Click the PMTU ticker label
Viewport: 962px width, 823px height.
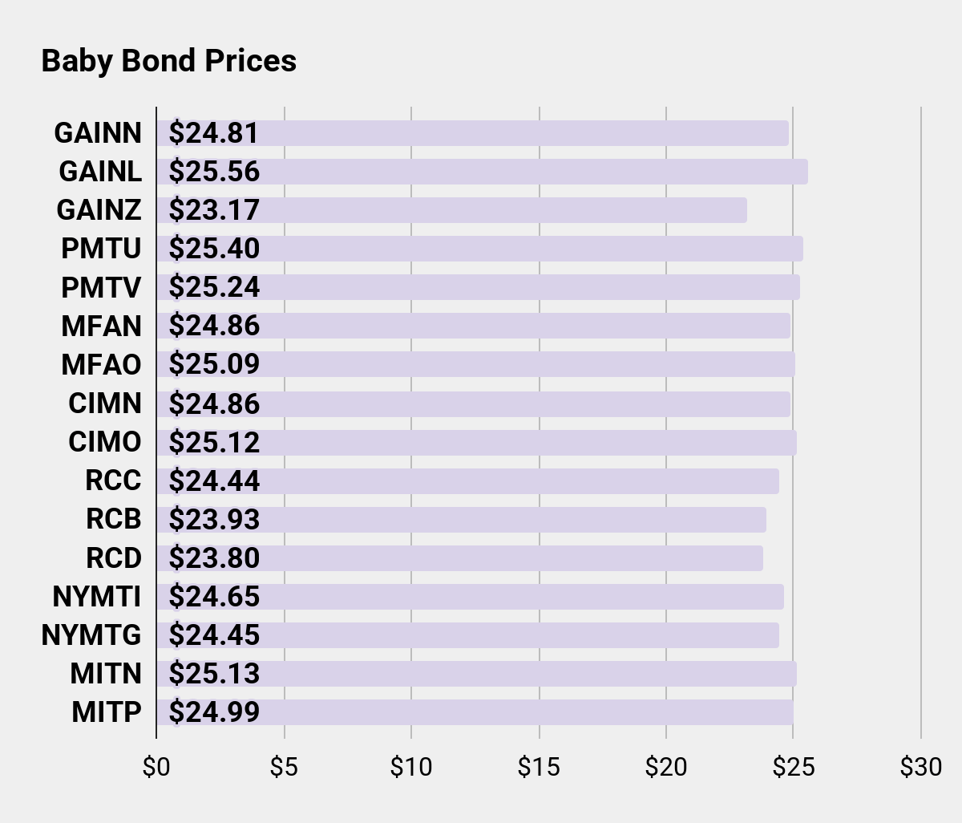coord(101,249)
